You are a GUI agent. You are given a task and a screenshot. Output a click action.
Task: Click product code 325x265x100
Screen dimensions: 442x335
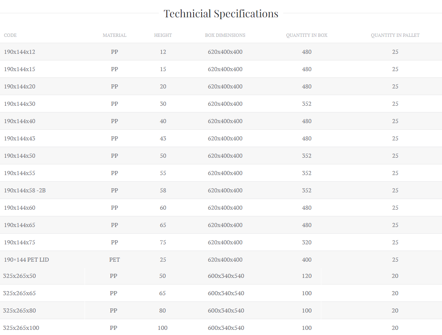pyautogui.click(x=21, y=328)
